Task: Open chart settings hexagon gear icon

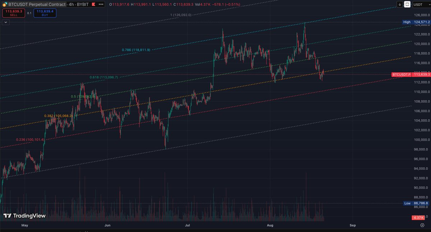Action: (x=422, y=225)
